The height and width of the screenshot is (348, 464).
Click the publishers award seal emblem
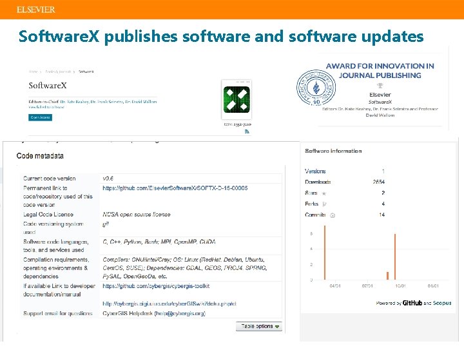coord(316,88)
